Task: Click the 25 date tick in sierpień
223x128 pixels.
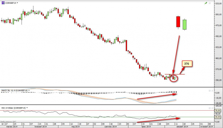Action: tap(193, 124)
